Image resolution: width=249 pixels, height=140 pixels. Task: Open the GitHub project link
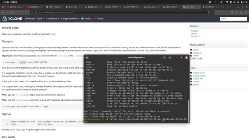tap(199, 76)
